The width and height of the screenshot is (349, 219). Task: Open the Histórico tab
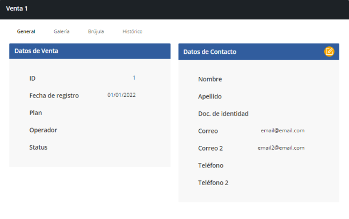[133, 31]
